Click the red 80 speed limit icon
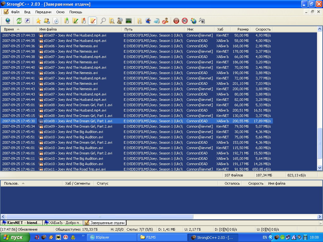 185,21
